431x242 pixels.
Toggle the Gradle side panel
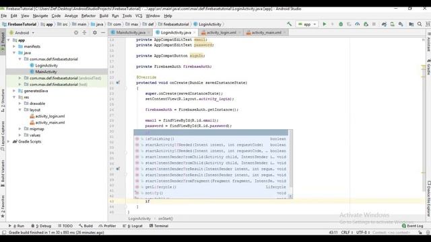point(428,67)
